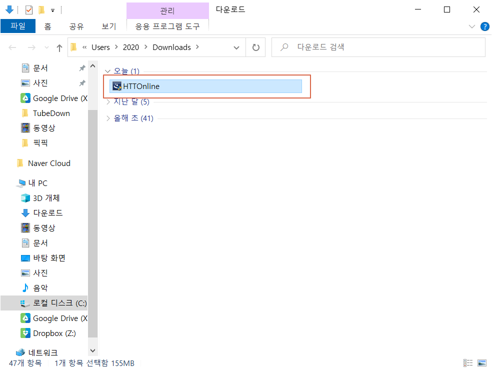Viewport: 492px width, 371px height.
Task: Click the 다운로드 검색 search box
Action: (x=378, y=47)
